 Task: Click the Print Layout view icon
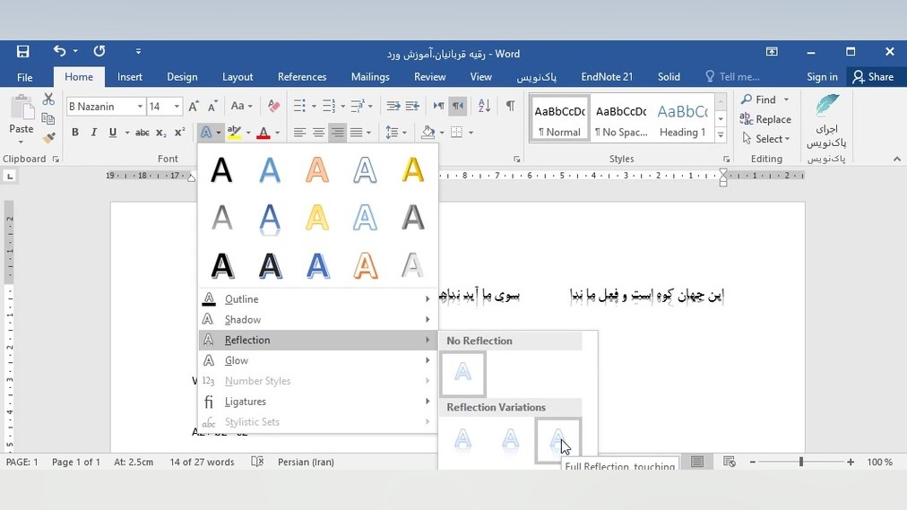point(697,462)
